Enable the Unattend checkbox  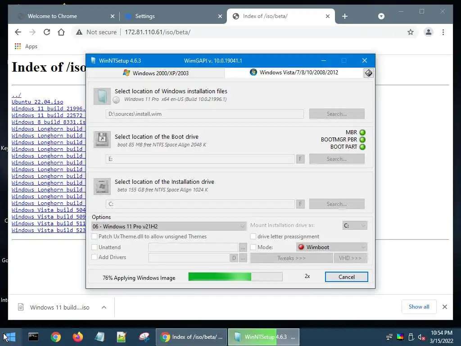coord(95,247)
